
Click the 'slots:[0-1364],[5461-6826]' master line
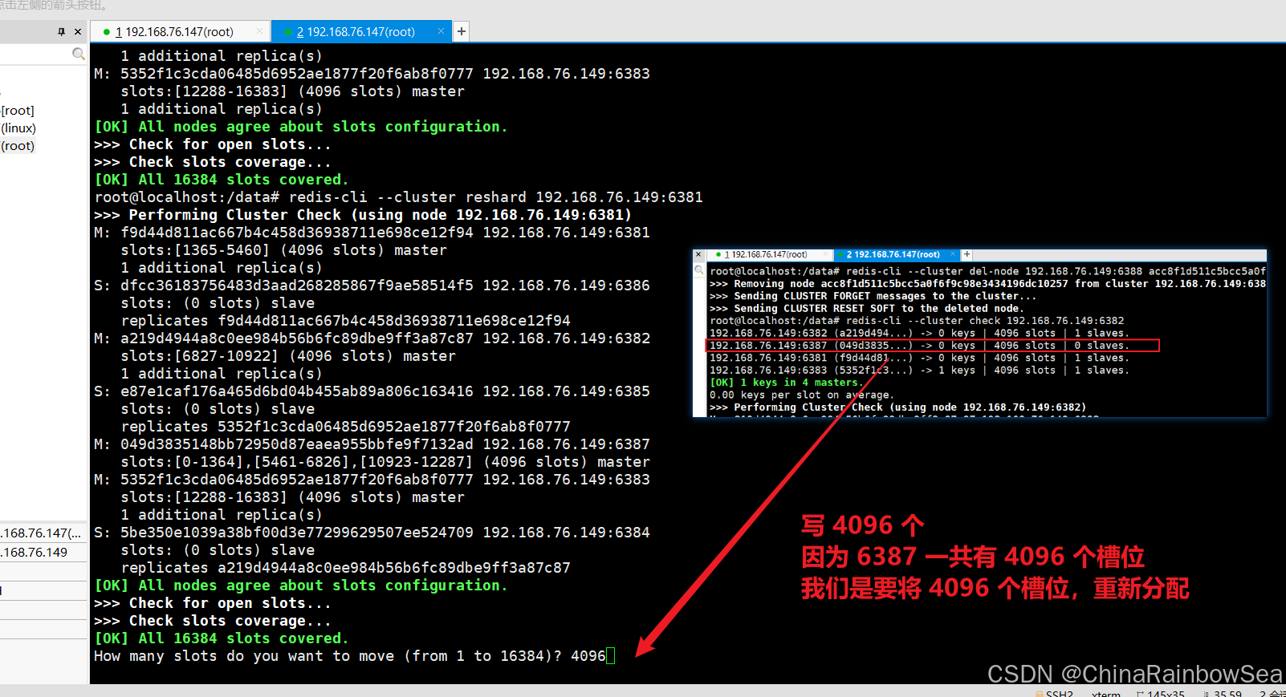pyautogui.click(x=385, y=462)
